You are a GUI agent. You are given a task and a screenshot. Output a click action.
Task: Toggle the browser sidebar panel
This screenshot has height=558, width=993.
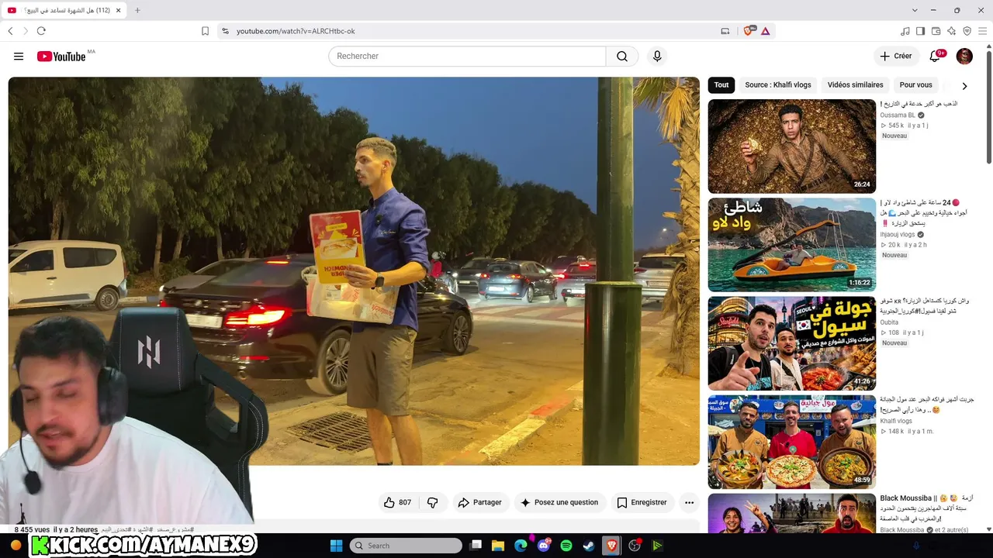point(920,31)
